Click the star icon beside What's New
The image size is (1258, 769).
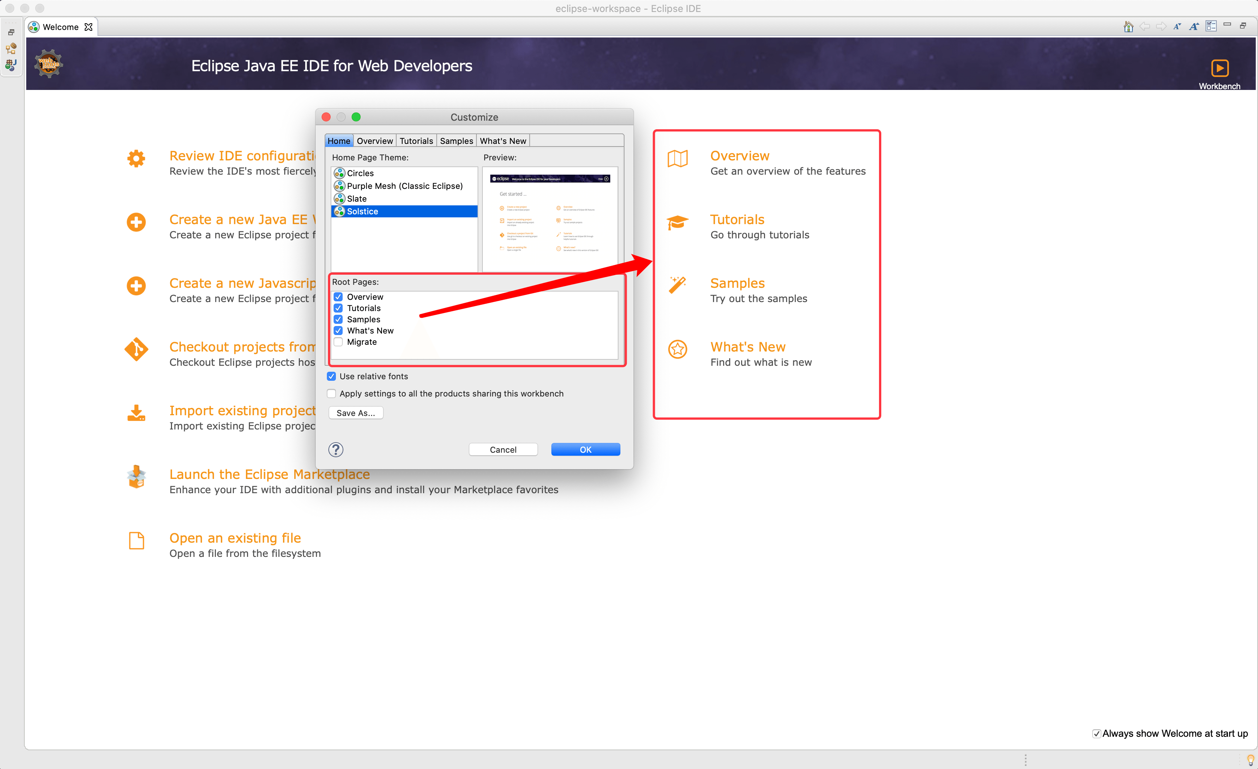[x=677, y=350]
